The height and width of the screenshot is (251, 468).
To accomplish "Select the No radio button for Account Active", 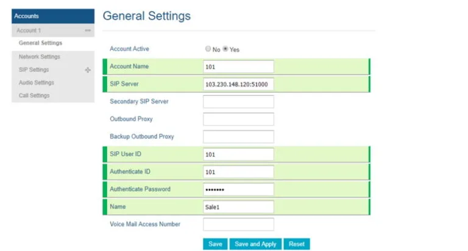I will [208, 49].
